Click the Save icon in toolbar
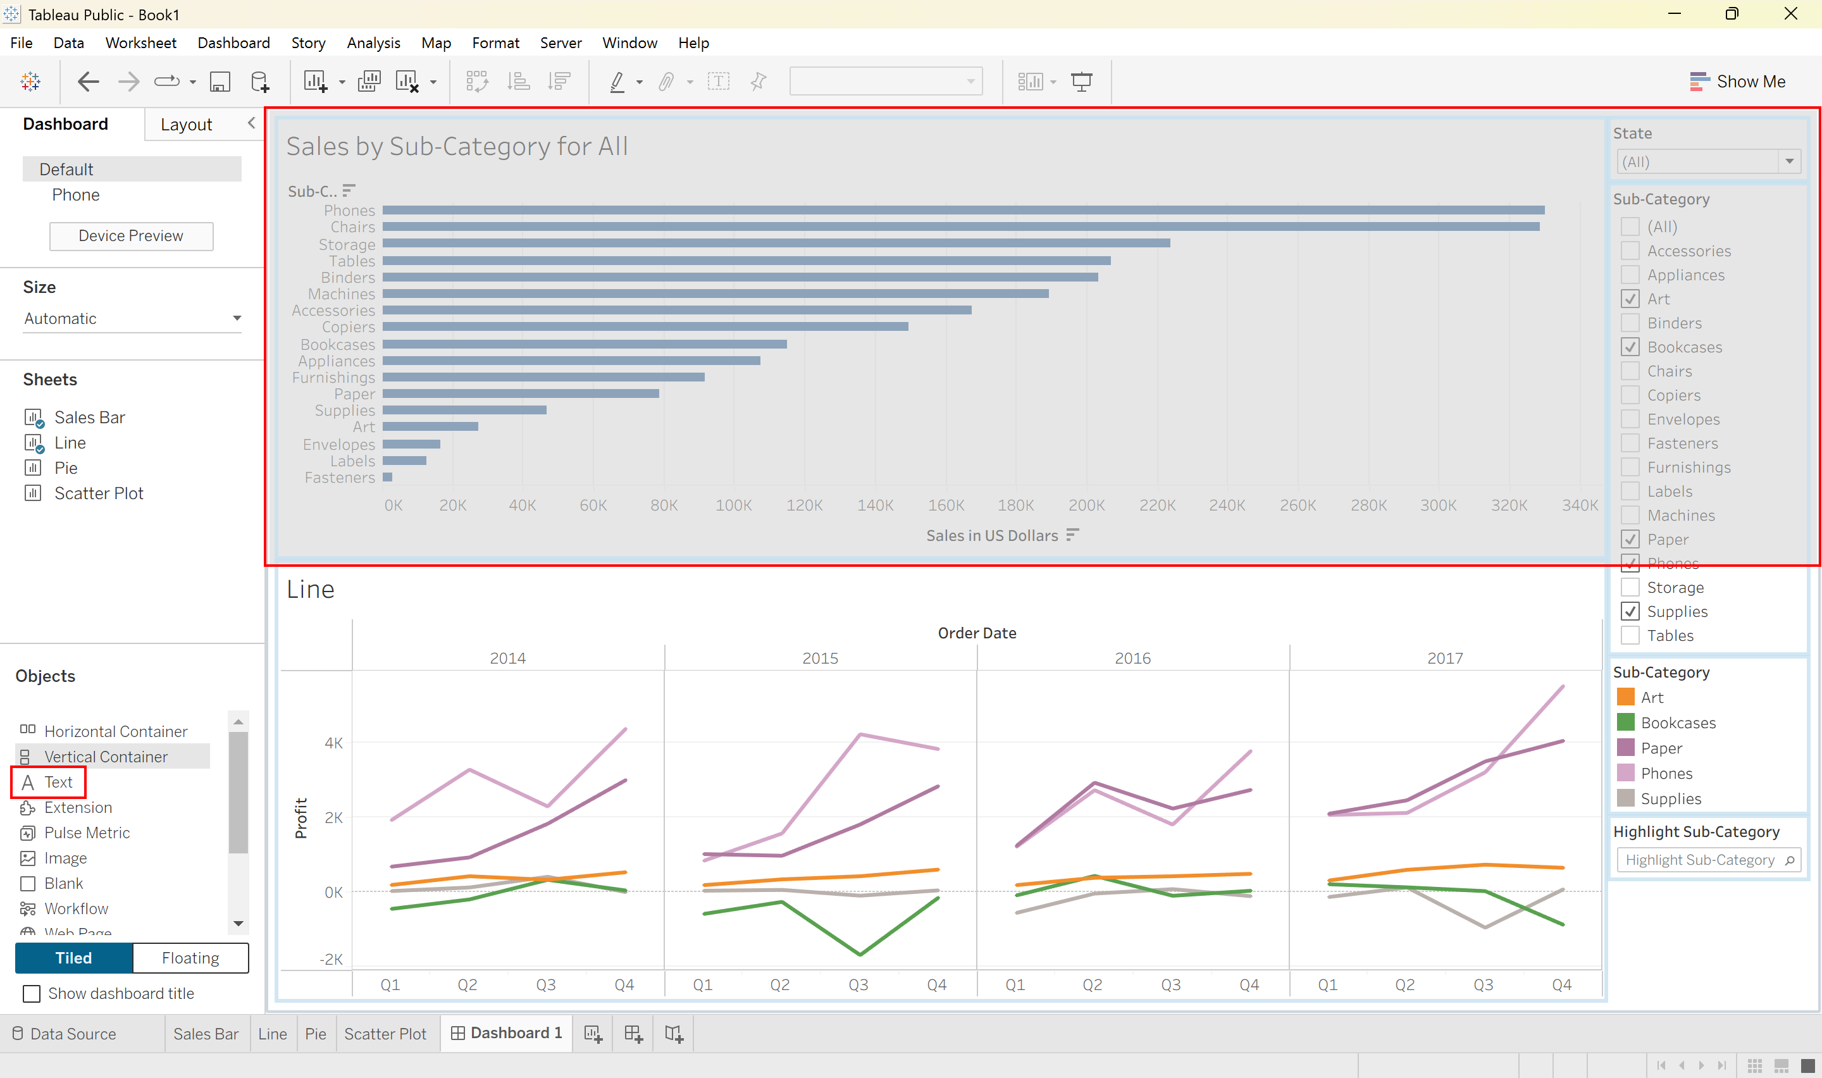1822x1078 pixels. pos(220,82)
